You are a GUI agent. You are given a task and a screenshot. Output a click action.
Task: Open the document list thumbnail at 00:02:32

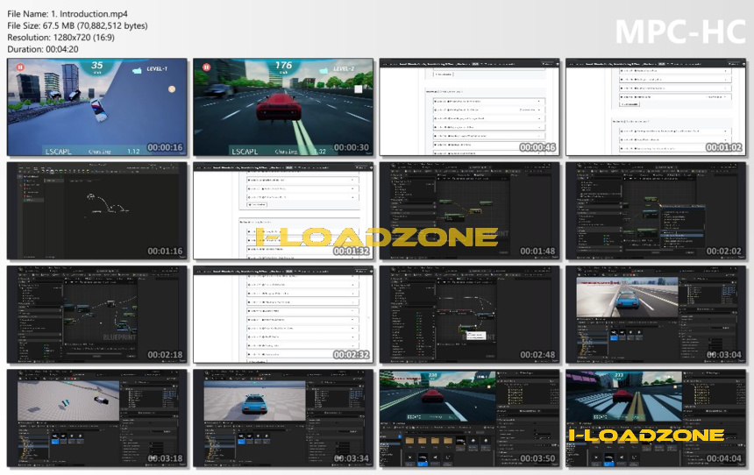[x=283, y=315]
